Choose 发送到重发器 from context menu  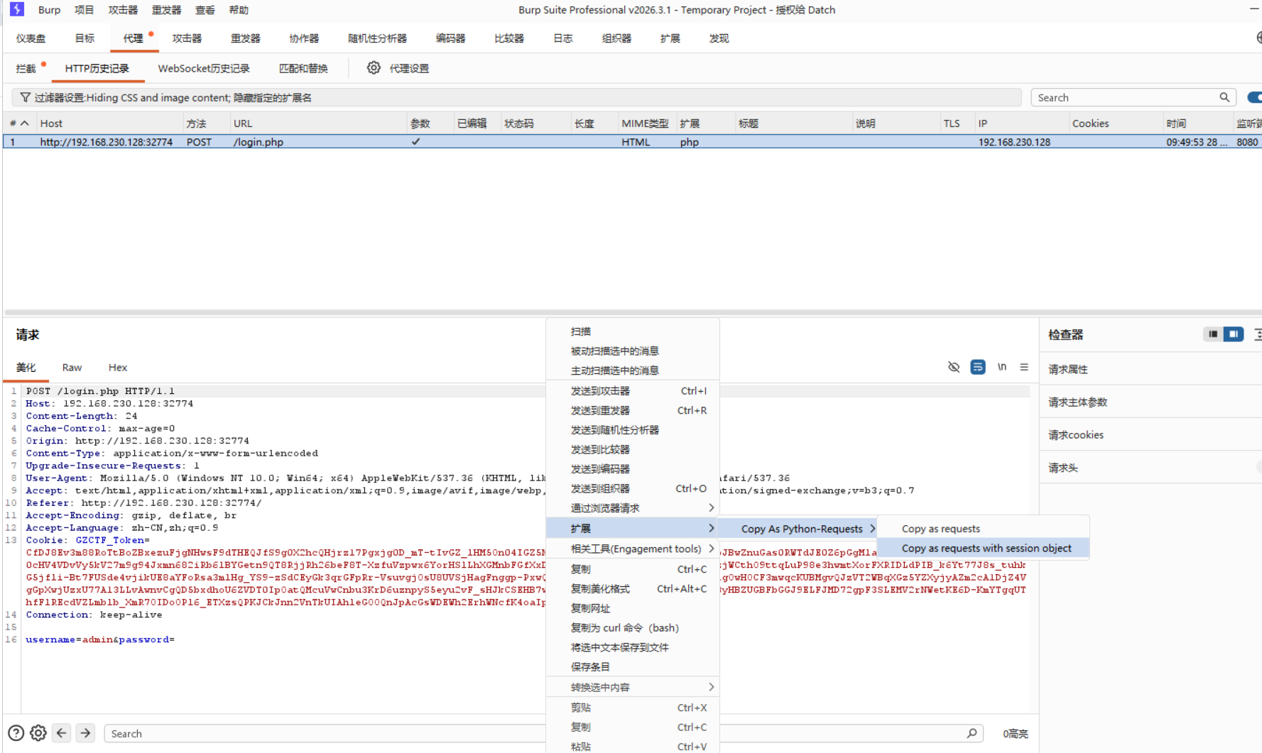[x=633, y=410]
